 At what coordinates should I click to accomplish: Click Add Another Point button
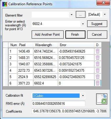[48, 35]
